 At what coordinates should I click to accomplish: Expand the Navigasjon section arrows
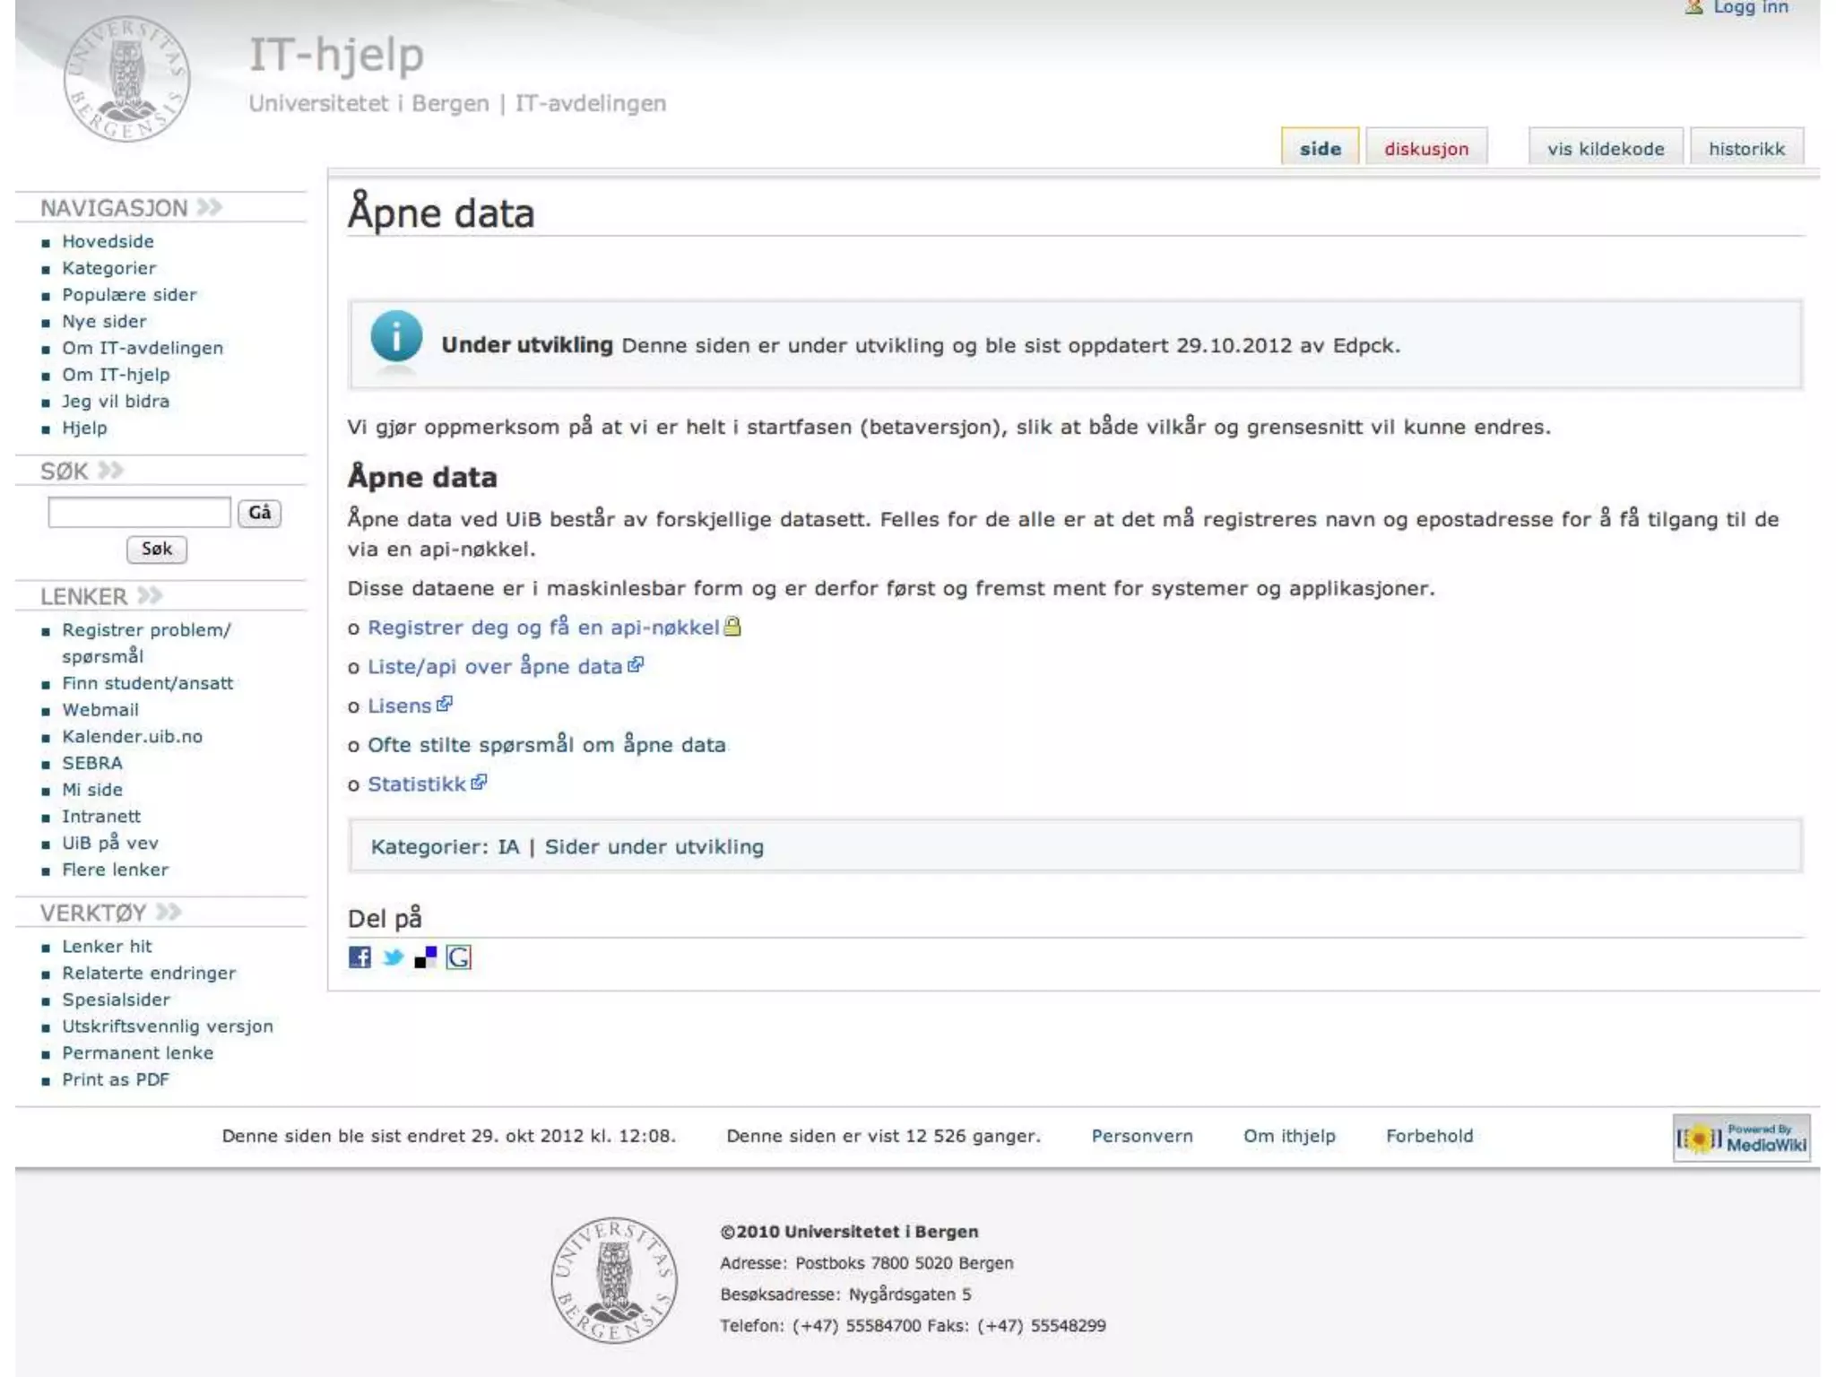210,207
